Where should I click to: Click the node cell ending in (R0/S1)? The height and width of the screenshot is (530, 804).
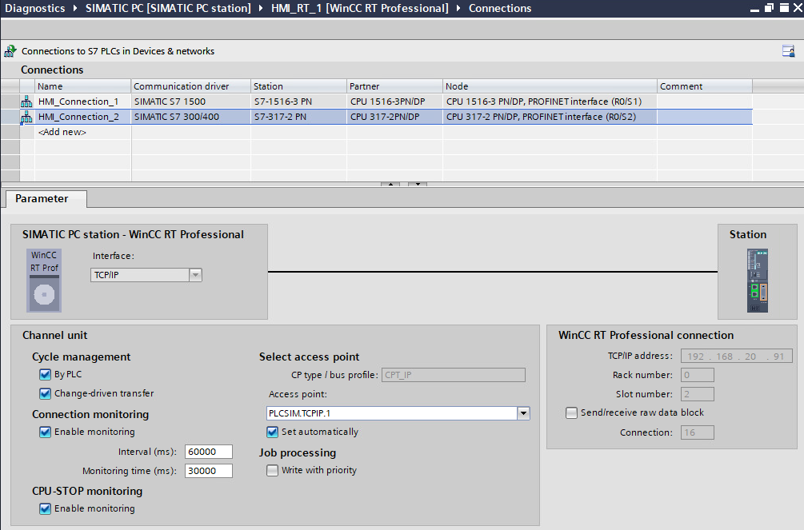(550, 102)
